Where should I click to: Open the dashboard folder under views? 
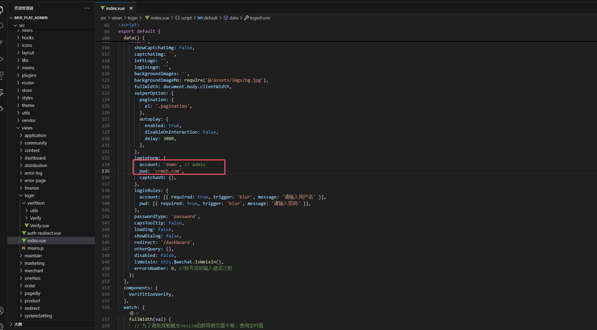pos(35,158)
